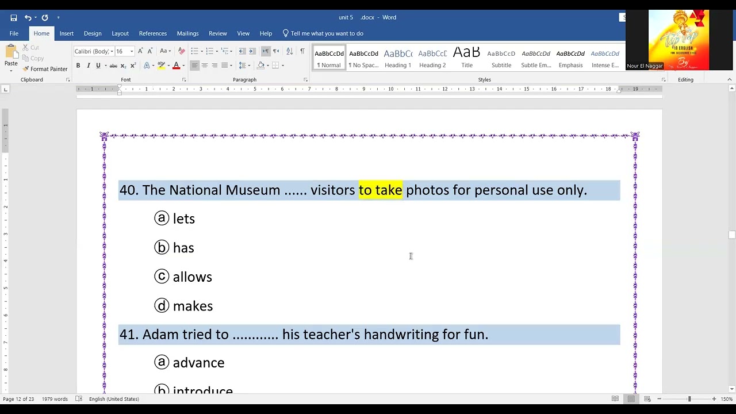Viewport: 736px width, 414px height.
Task: Open line and paragraph spacing menu
Action: pos(244,66)
